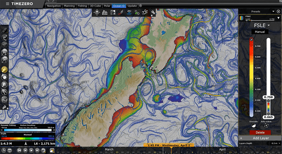
Task: Switch to the Fishing workspace tab
Action: (x=82, y=6)
